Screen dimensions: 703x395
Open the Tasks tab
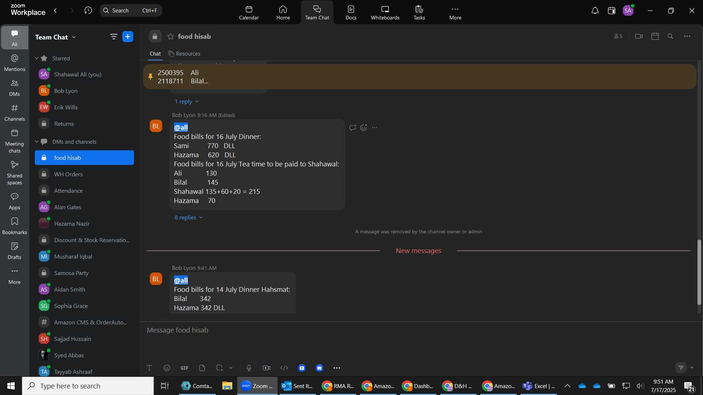[x=419, y=12]
